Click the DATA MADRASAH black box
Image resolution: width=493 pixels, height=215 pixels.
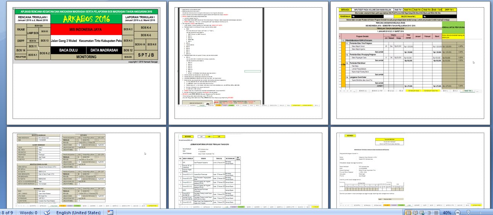tap(104, 50)
